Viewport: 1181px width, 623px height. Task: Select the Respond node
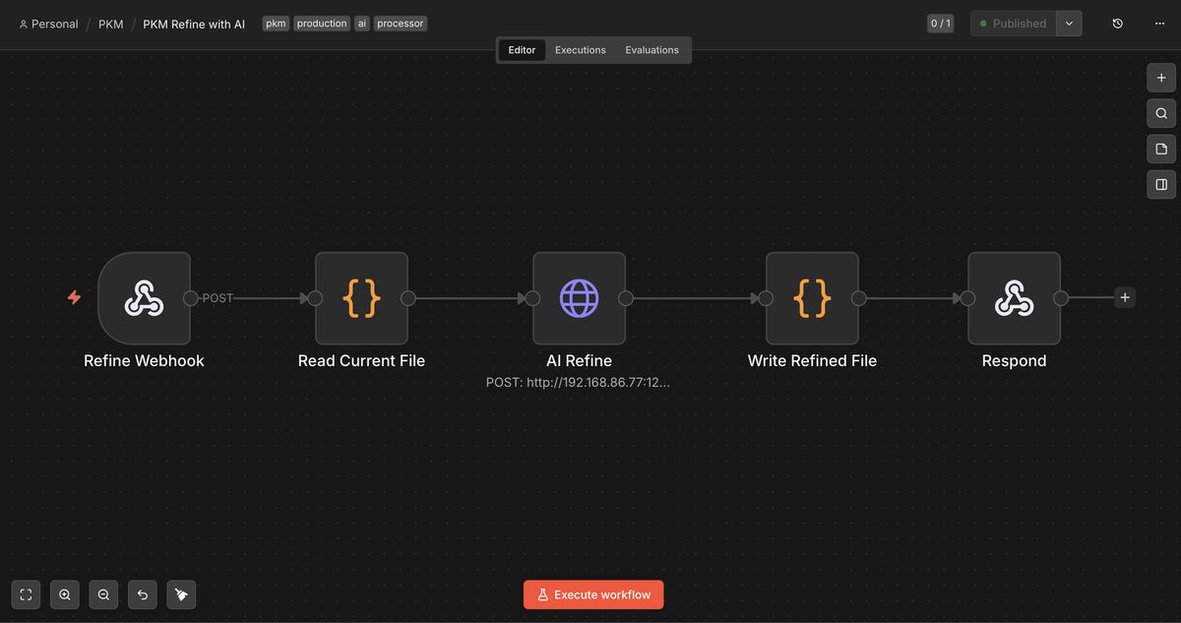pos(1014,298)
